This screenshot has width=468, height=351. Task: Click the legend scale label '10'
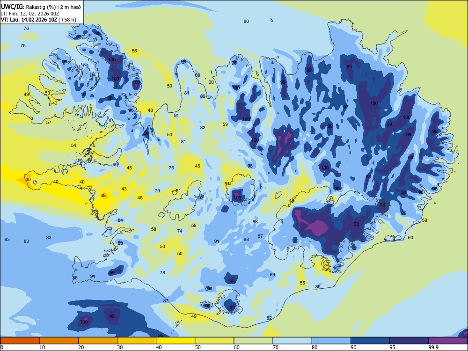point(42,347)
